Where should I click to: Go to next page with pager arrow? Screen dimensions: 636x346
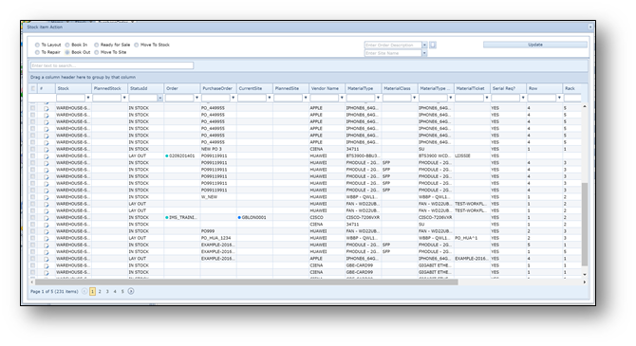tap(131, 291)
